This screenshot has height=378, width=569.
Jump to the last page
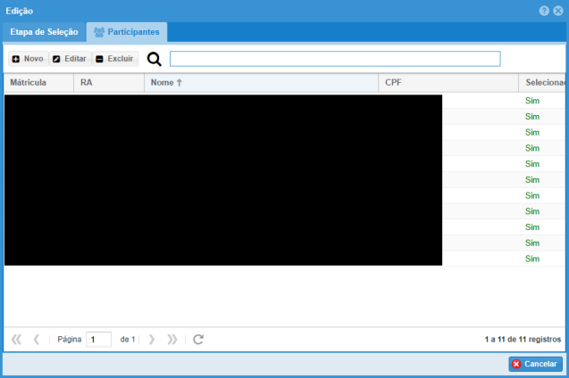[172, 339]
